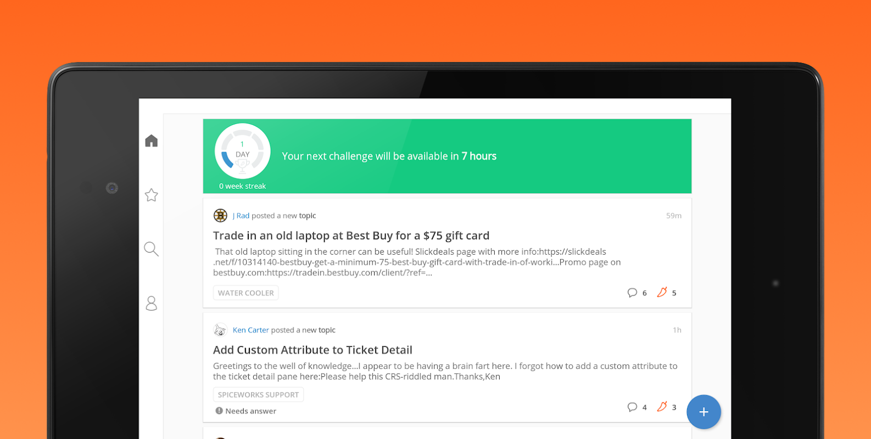Image resolution: width=871 pixels, height=439 pixels.
Task: Open 'Add Custom Attribute to Ticket Detail' topic
Action: click(312, 350)
